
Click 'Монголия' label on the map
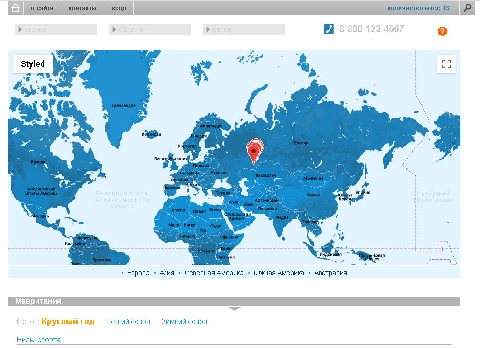coord(313,178)
